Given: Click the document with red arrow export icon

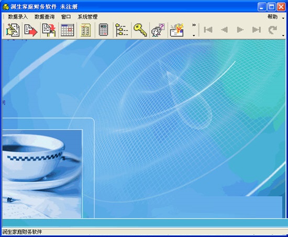Looking at the screenshot, I should tap(31, 30).
